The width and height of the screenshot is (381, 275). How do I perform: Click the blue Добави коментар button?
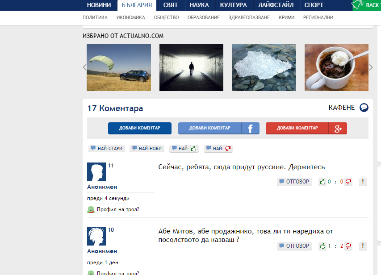point(140,128)
